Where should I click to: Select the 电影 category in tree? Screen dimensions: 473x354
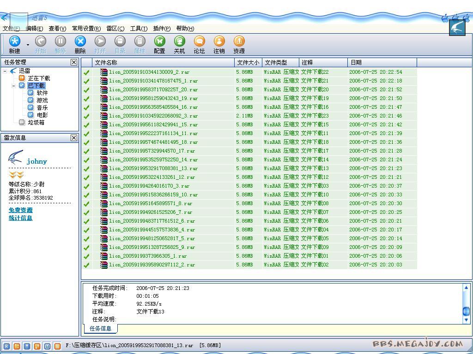pos(42,115)
